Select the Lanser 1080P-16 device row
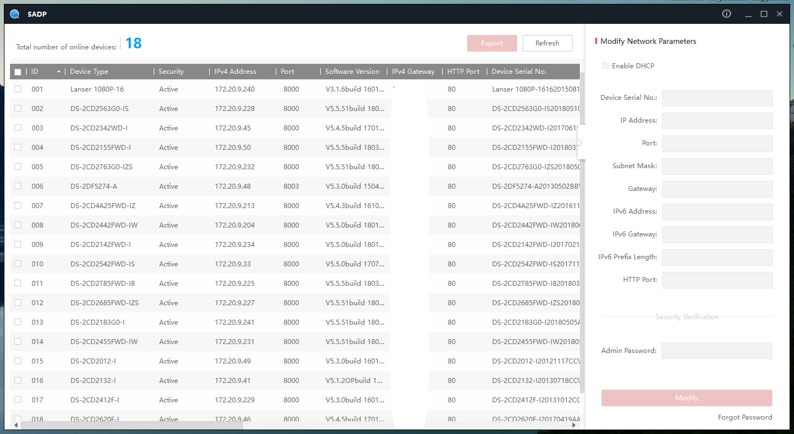The image size is (794, 434). (295, 89)
